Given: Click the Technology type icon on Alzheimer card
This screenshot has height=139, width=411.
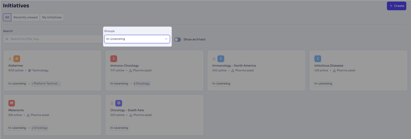Looking at the screenshot, I should [30, 71].
